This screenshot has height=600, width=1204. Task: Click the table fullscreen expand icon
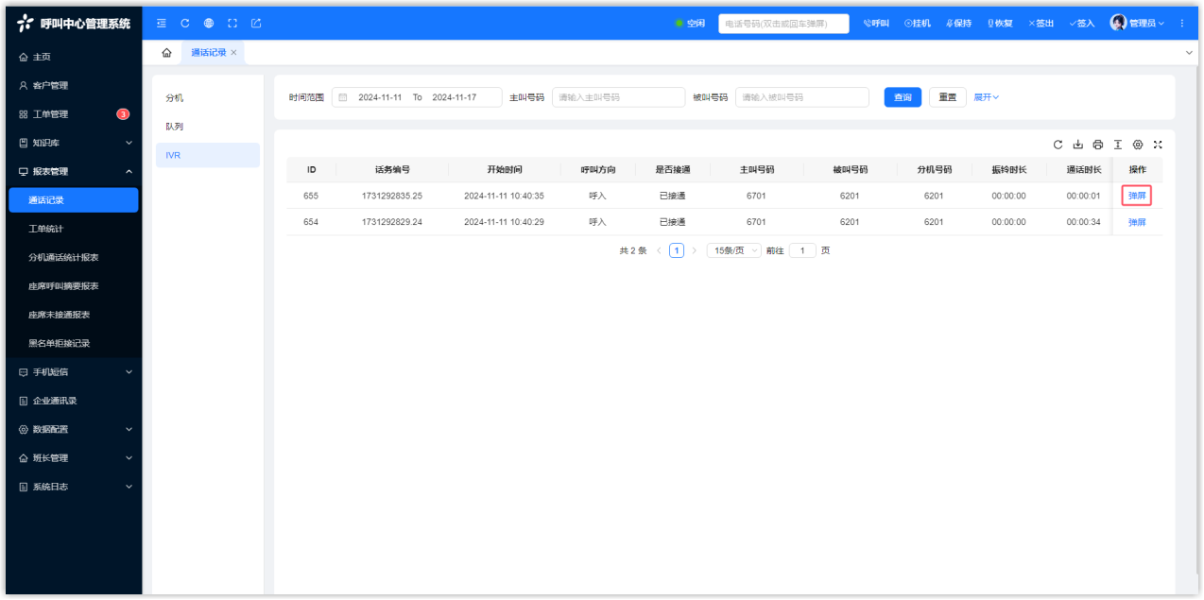click(1158, 145)
